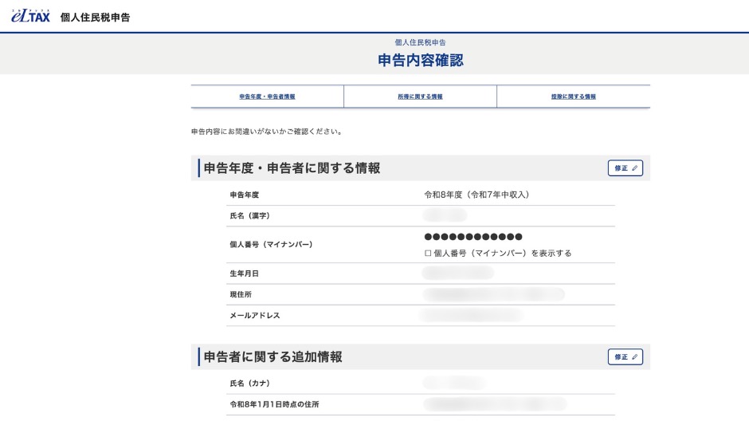
Task: Click the 修正 pencil button for 申告年度・申告者に関する情報
Action: (625, 168)
